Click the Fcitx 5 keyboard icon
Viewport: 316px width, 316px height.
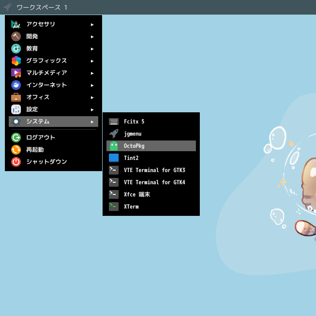(x=114, y=122)
